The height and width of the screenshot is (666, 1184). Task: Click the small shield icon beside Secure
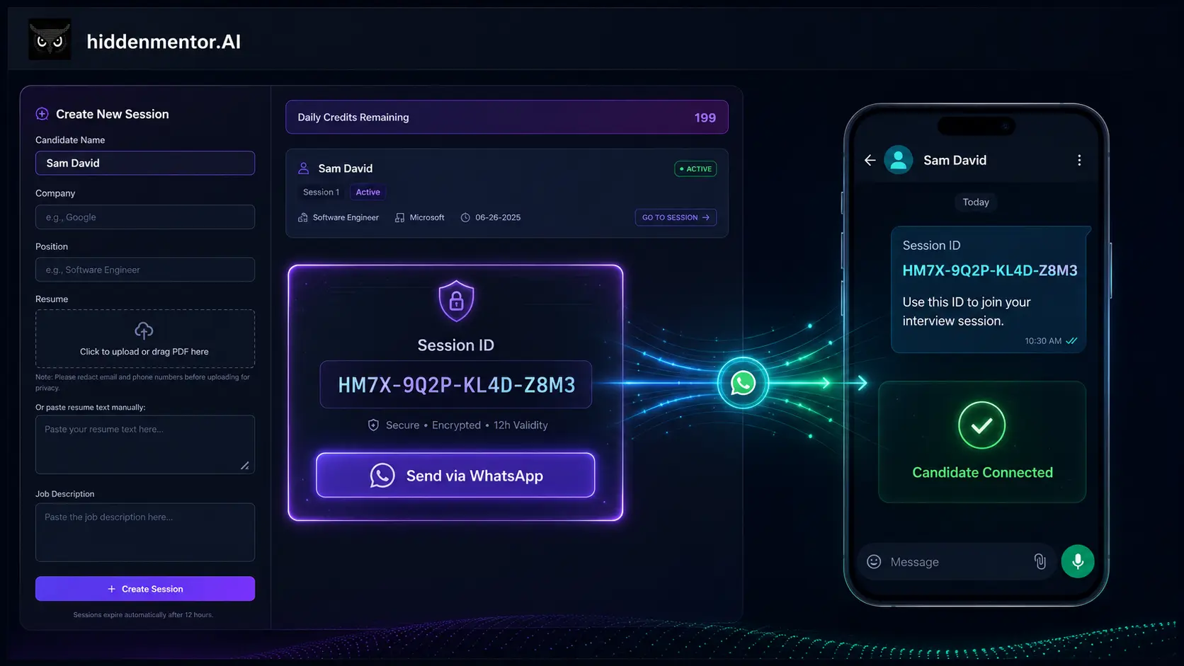coord(373,425)
